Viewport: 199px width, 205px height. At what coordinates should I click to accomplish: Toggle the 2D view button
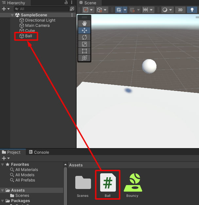click(180, 10)
